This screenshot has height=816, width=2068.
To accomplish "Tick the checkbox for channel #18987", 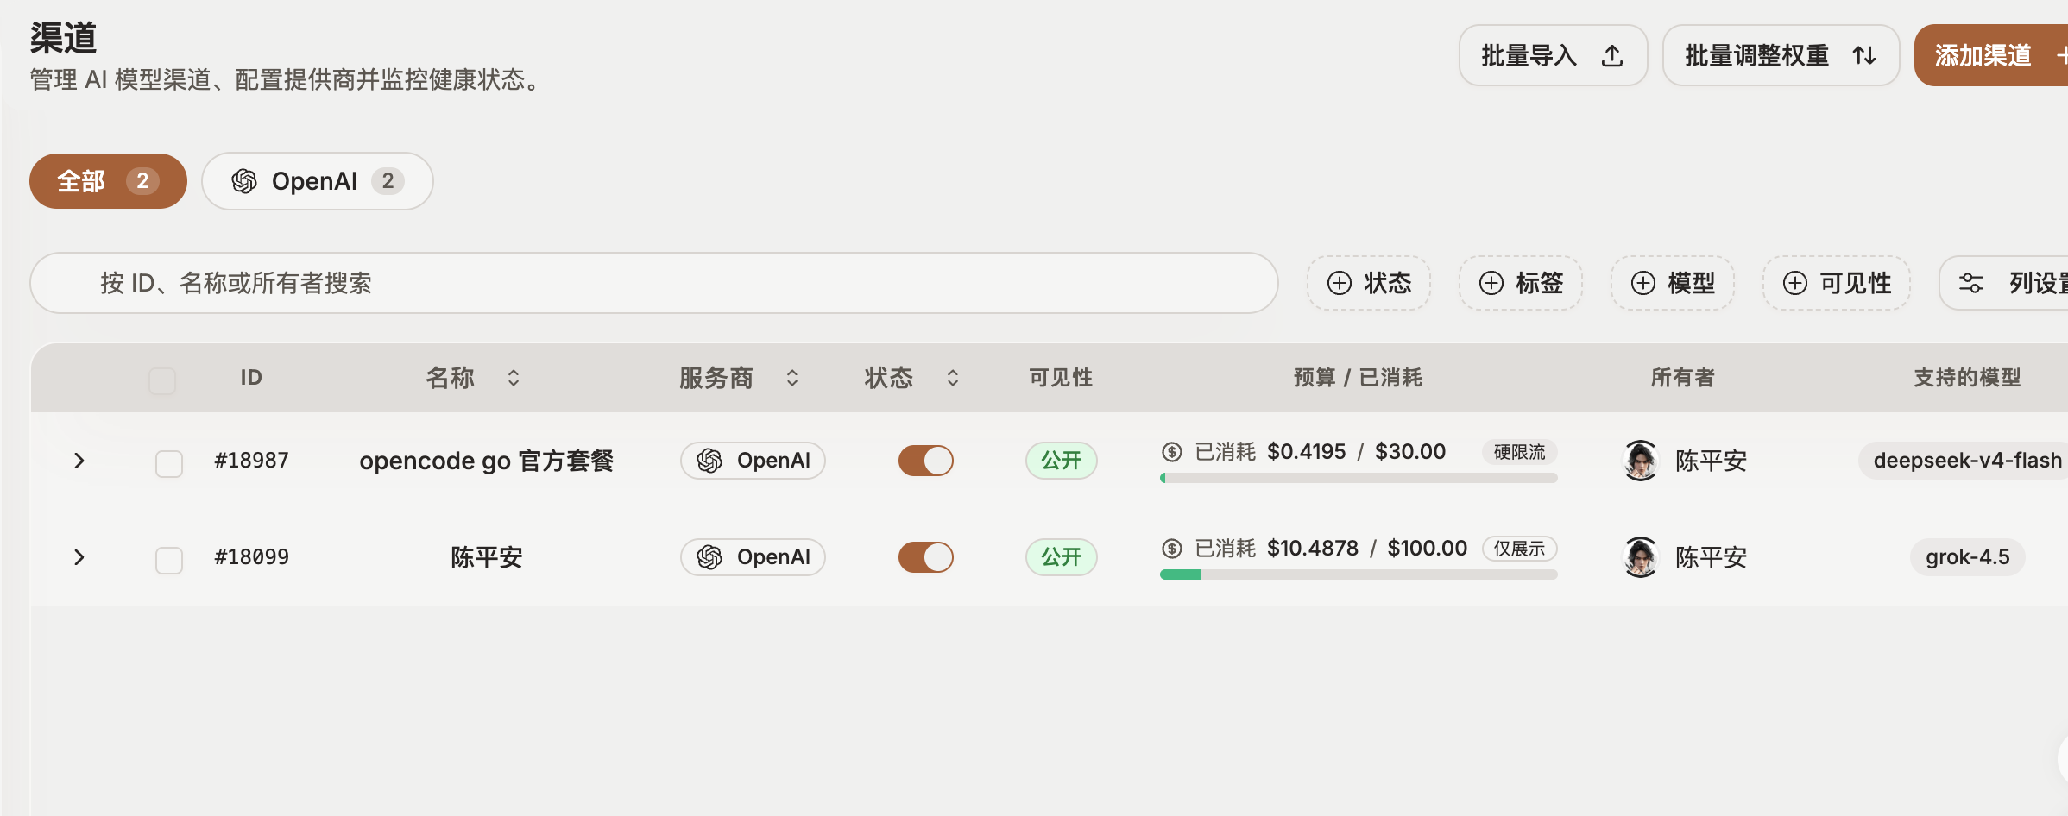I will click(169, 463).
